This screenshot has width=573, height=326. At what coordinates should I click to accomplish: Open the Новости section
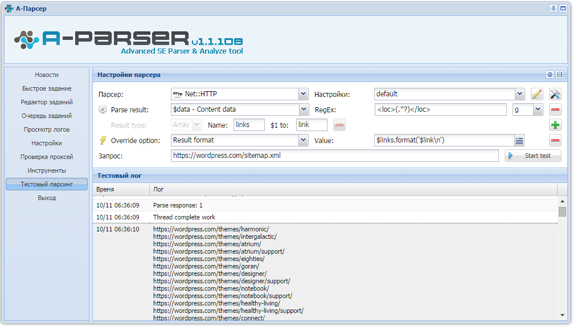(x=46, y=75)
